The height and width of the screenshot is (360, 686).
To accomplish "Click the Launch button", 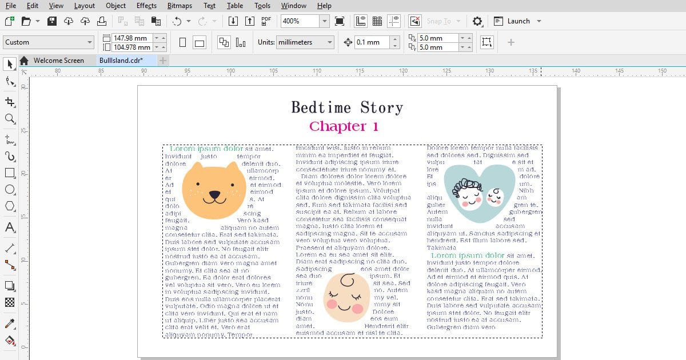I will click(x=519, y=21).
